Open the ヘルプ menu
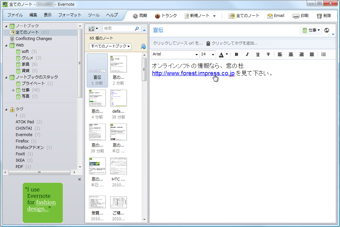The height and width of the screenshot is (227, 340). click(112, 15)
